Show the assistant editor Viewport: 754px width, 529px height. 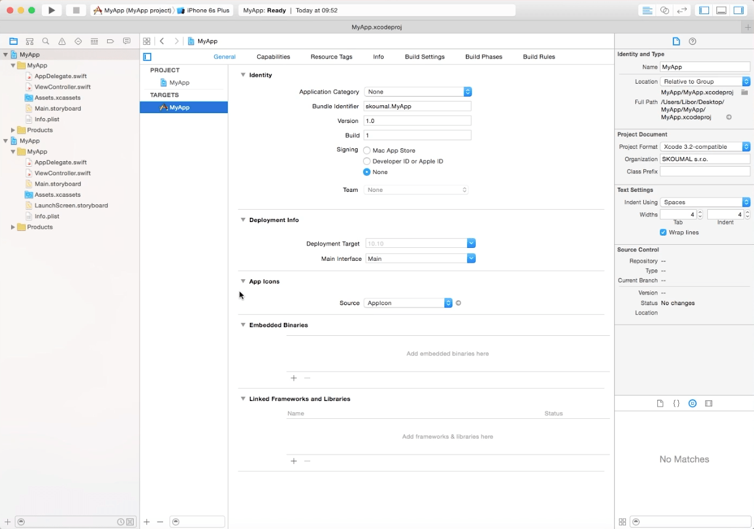click(x=664, y=10)
